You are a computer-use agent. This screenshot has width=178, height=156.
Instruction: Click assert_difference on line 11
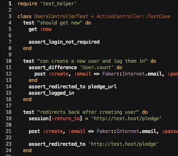(53, 67)
